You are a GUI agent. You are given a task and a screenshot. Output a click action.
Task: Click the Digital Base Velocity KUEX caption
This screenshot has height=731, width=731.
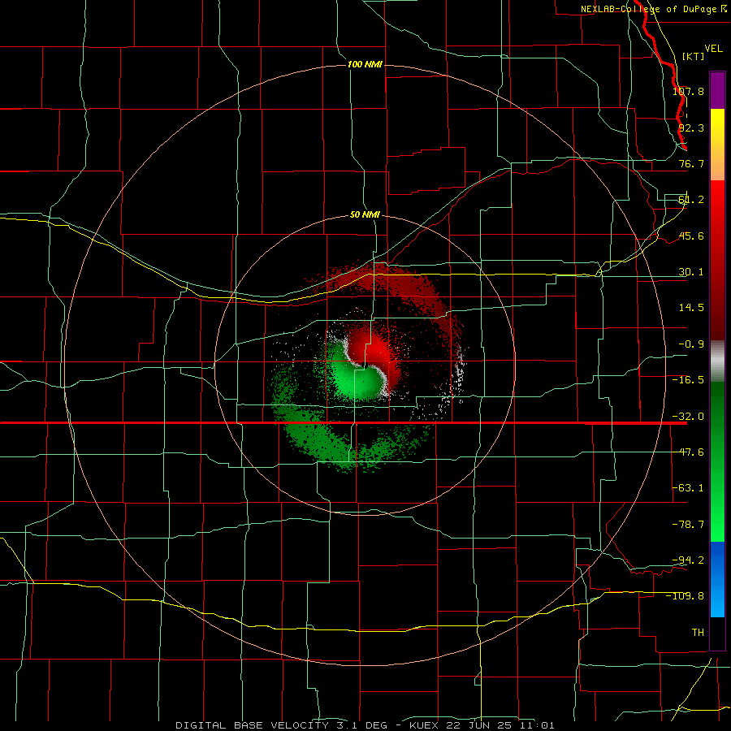[x=365, y=725]
